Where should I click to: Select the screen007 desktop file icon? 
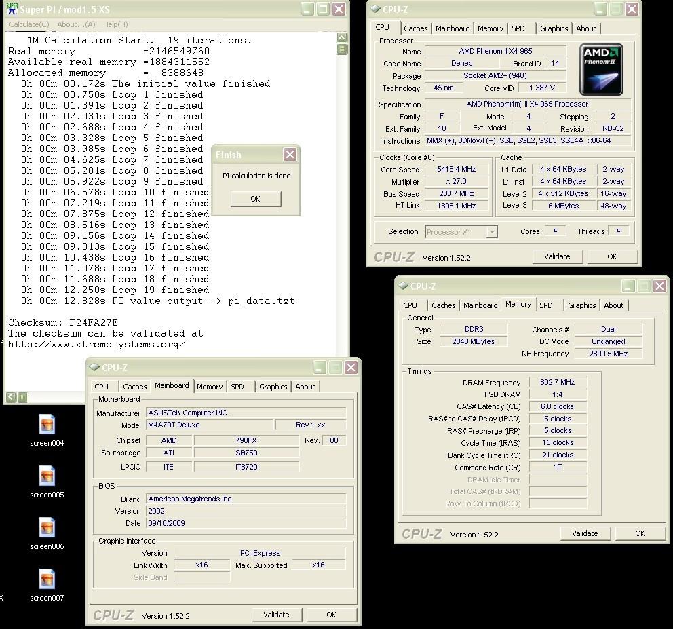[47, 579]
